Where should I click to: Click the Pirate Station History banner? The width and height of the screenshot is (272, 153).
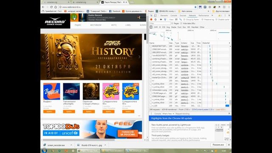(x=91, y=57)
